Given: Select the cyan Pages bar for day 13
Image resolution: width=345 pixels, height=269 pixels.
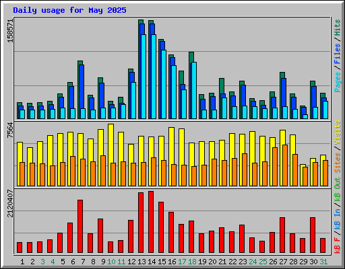Looking at the screenshot, I should [x=144, y=77].
